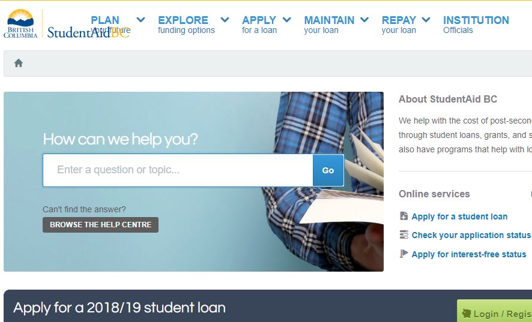This screenshot has height=322, width=532.
Task: Click the document-plus icon beside Apply for a student loan
Action: (404, 216)
